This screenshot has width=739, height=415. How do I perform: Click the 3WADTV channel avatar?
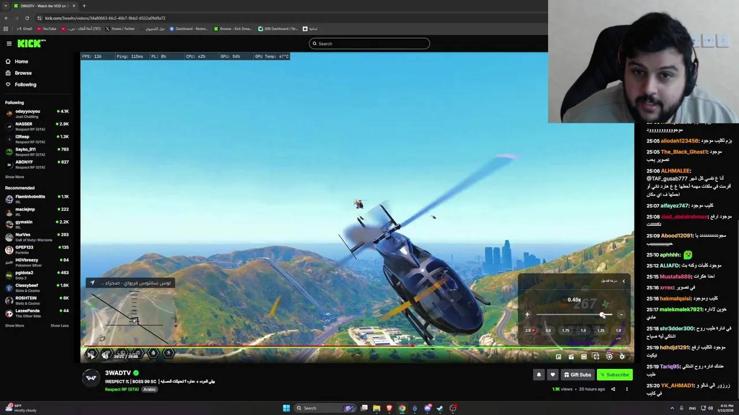[91, 378]
